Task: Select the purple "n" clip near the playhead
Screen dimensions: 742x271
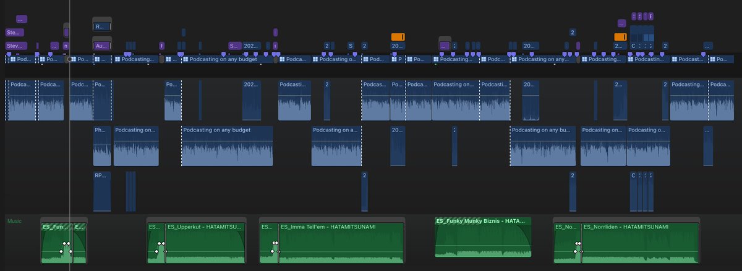Action: (x=66, y=46)
